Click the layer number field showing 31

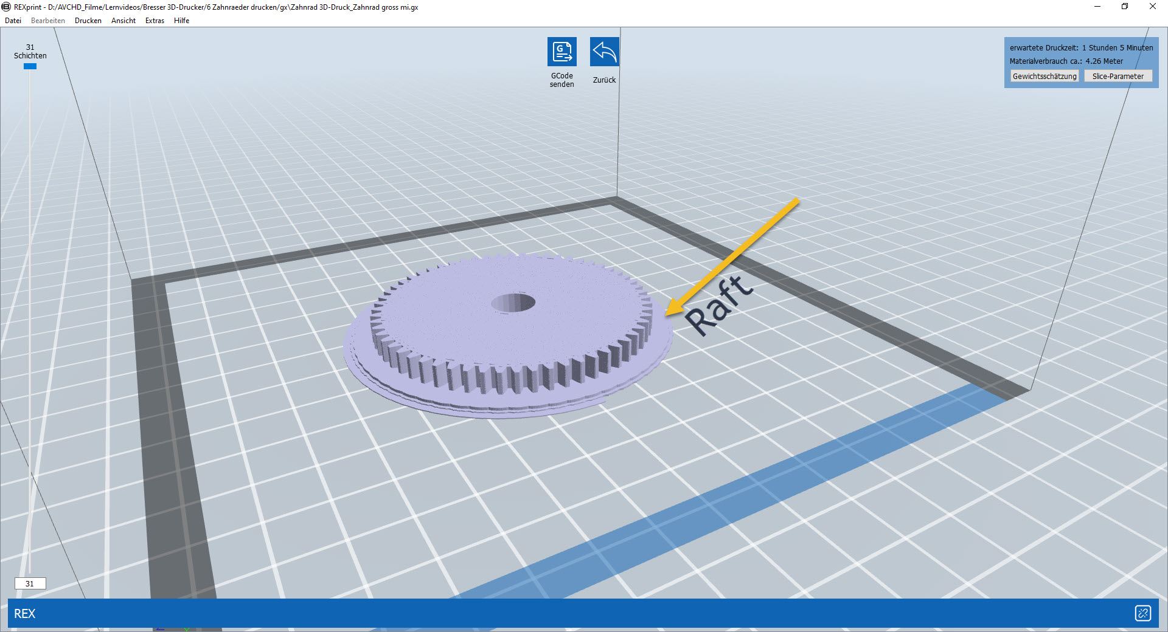click(30, 583)
